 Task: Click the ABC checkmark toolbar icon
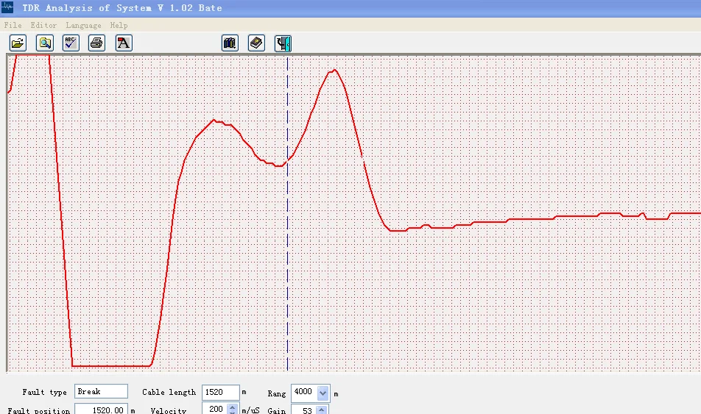pyautogui.click(x=71, y=43)
